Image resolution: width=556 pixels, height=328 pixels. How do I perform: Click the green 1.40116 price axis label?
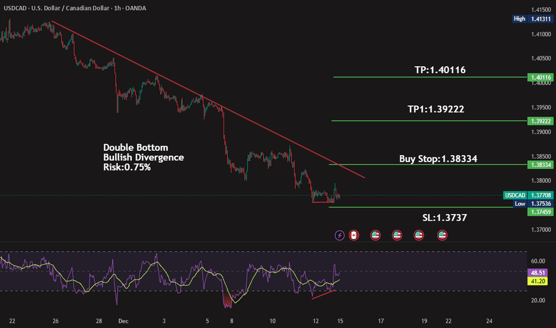[x=540, y=78]
